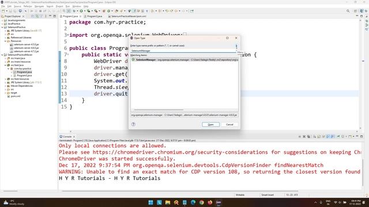The image size is (369, 207).
Task: Open Chrome from the taskbar
Action: 201,202
